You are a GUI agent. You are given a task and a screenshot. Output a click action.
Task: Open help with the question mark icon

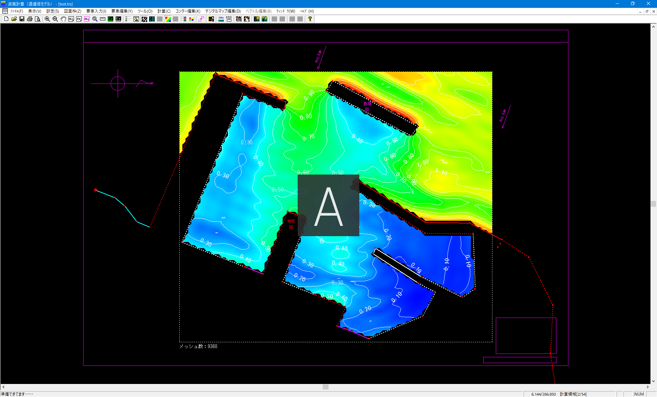click(x=310, y=19)
